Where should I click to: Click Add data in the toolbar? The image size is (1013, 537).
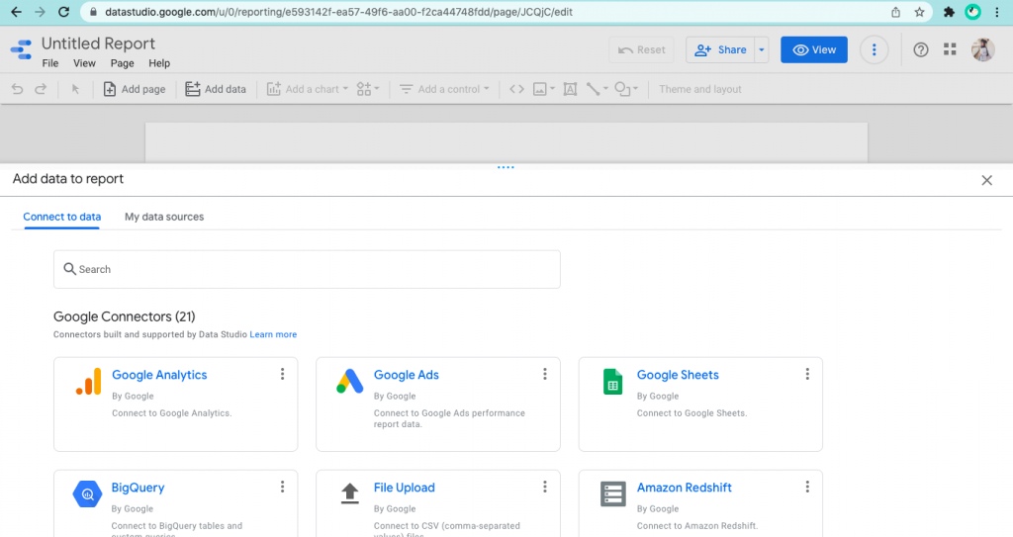(216, 89)
